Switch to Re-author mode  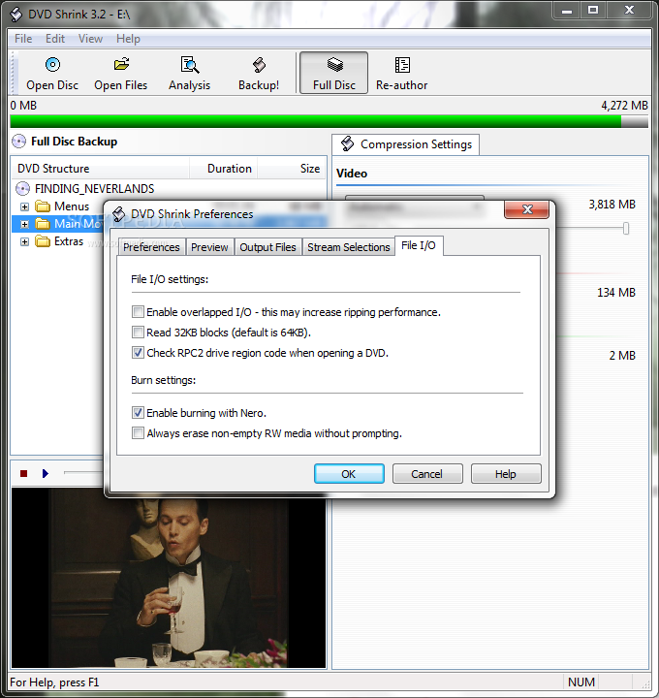pos(402,73)
